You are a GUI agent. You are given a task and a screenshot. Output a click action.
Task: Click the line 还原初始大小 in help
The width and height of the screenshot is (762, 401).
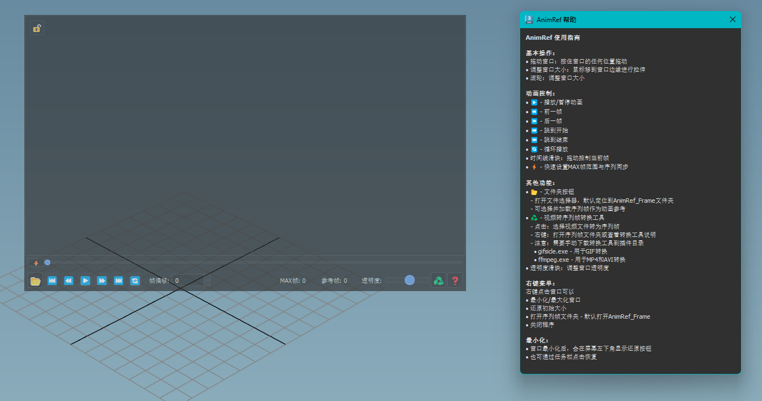coord(546,308)
